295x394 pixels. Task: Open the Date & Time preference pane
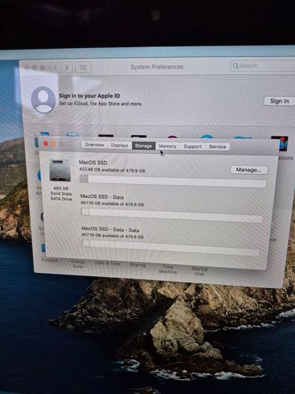[108, 263]
